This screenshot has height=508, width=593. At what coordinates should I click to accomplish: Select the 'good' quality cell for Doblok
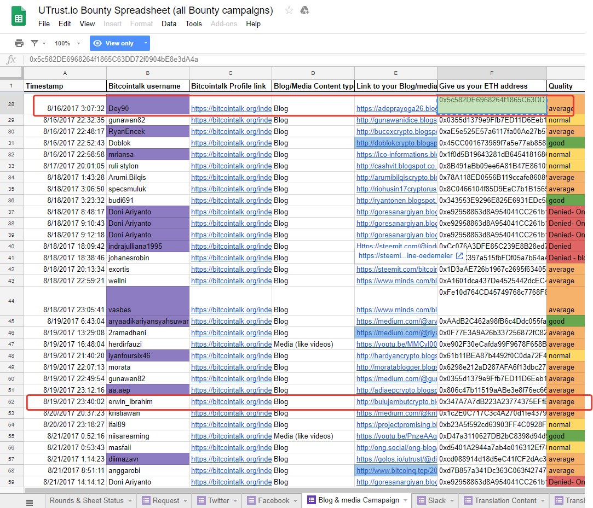(566, 143)
